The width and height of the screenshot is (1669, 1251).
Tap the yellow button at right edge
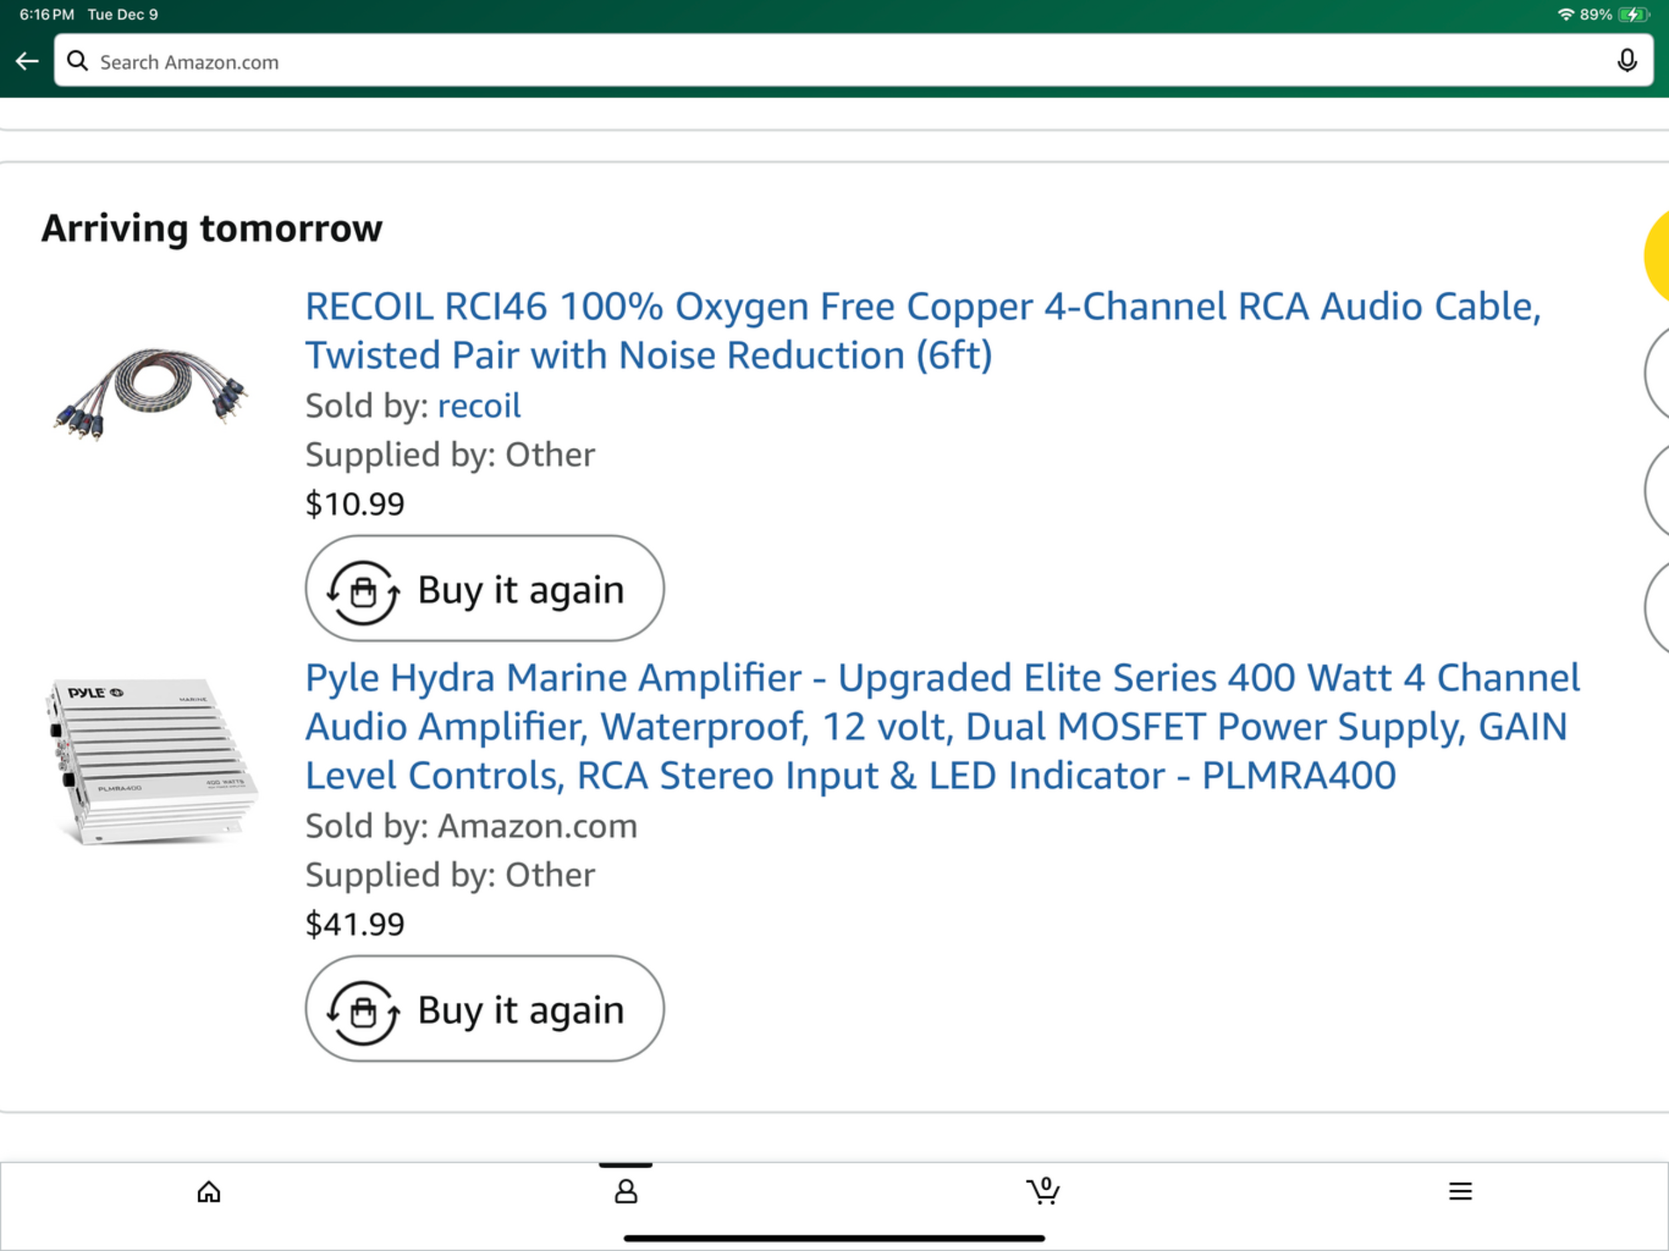coord(1657,256)
